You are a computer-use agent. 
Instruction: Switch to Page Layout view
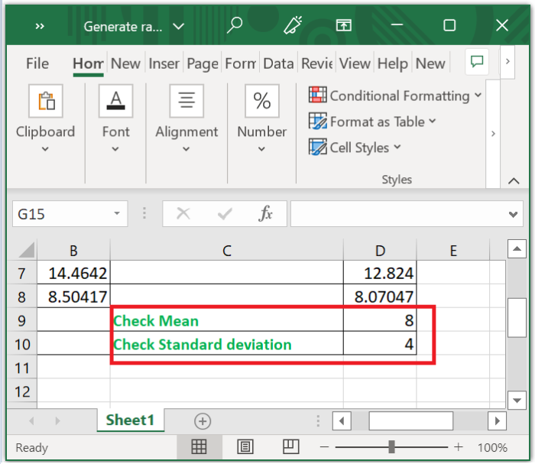(x=245, y=446)
